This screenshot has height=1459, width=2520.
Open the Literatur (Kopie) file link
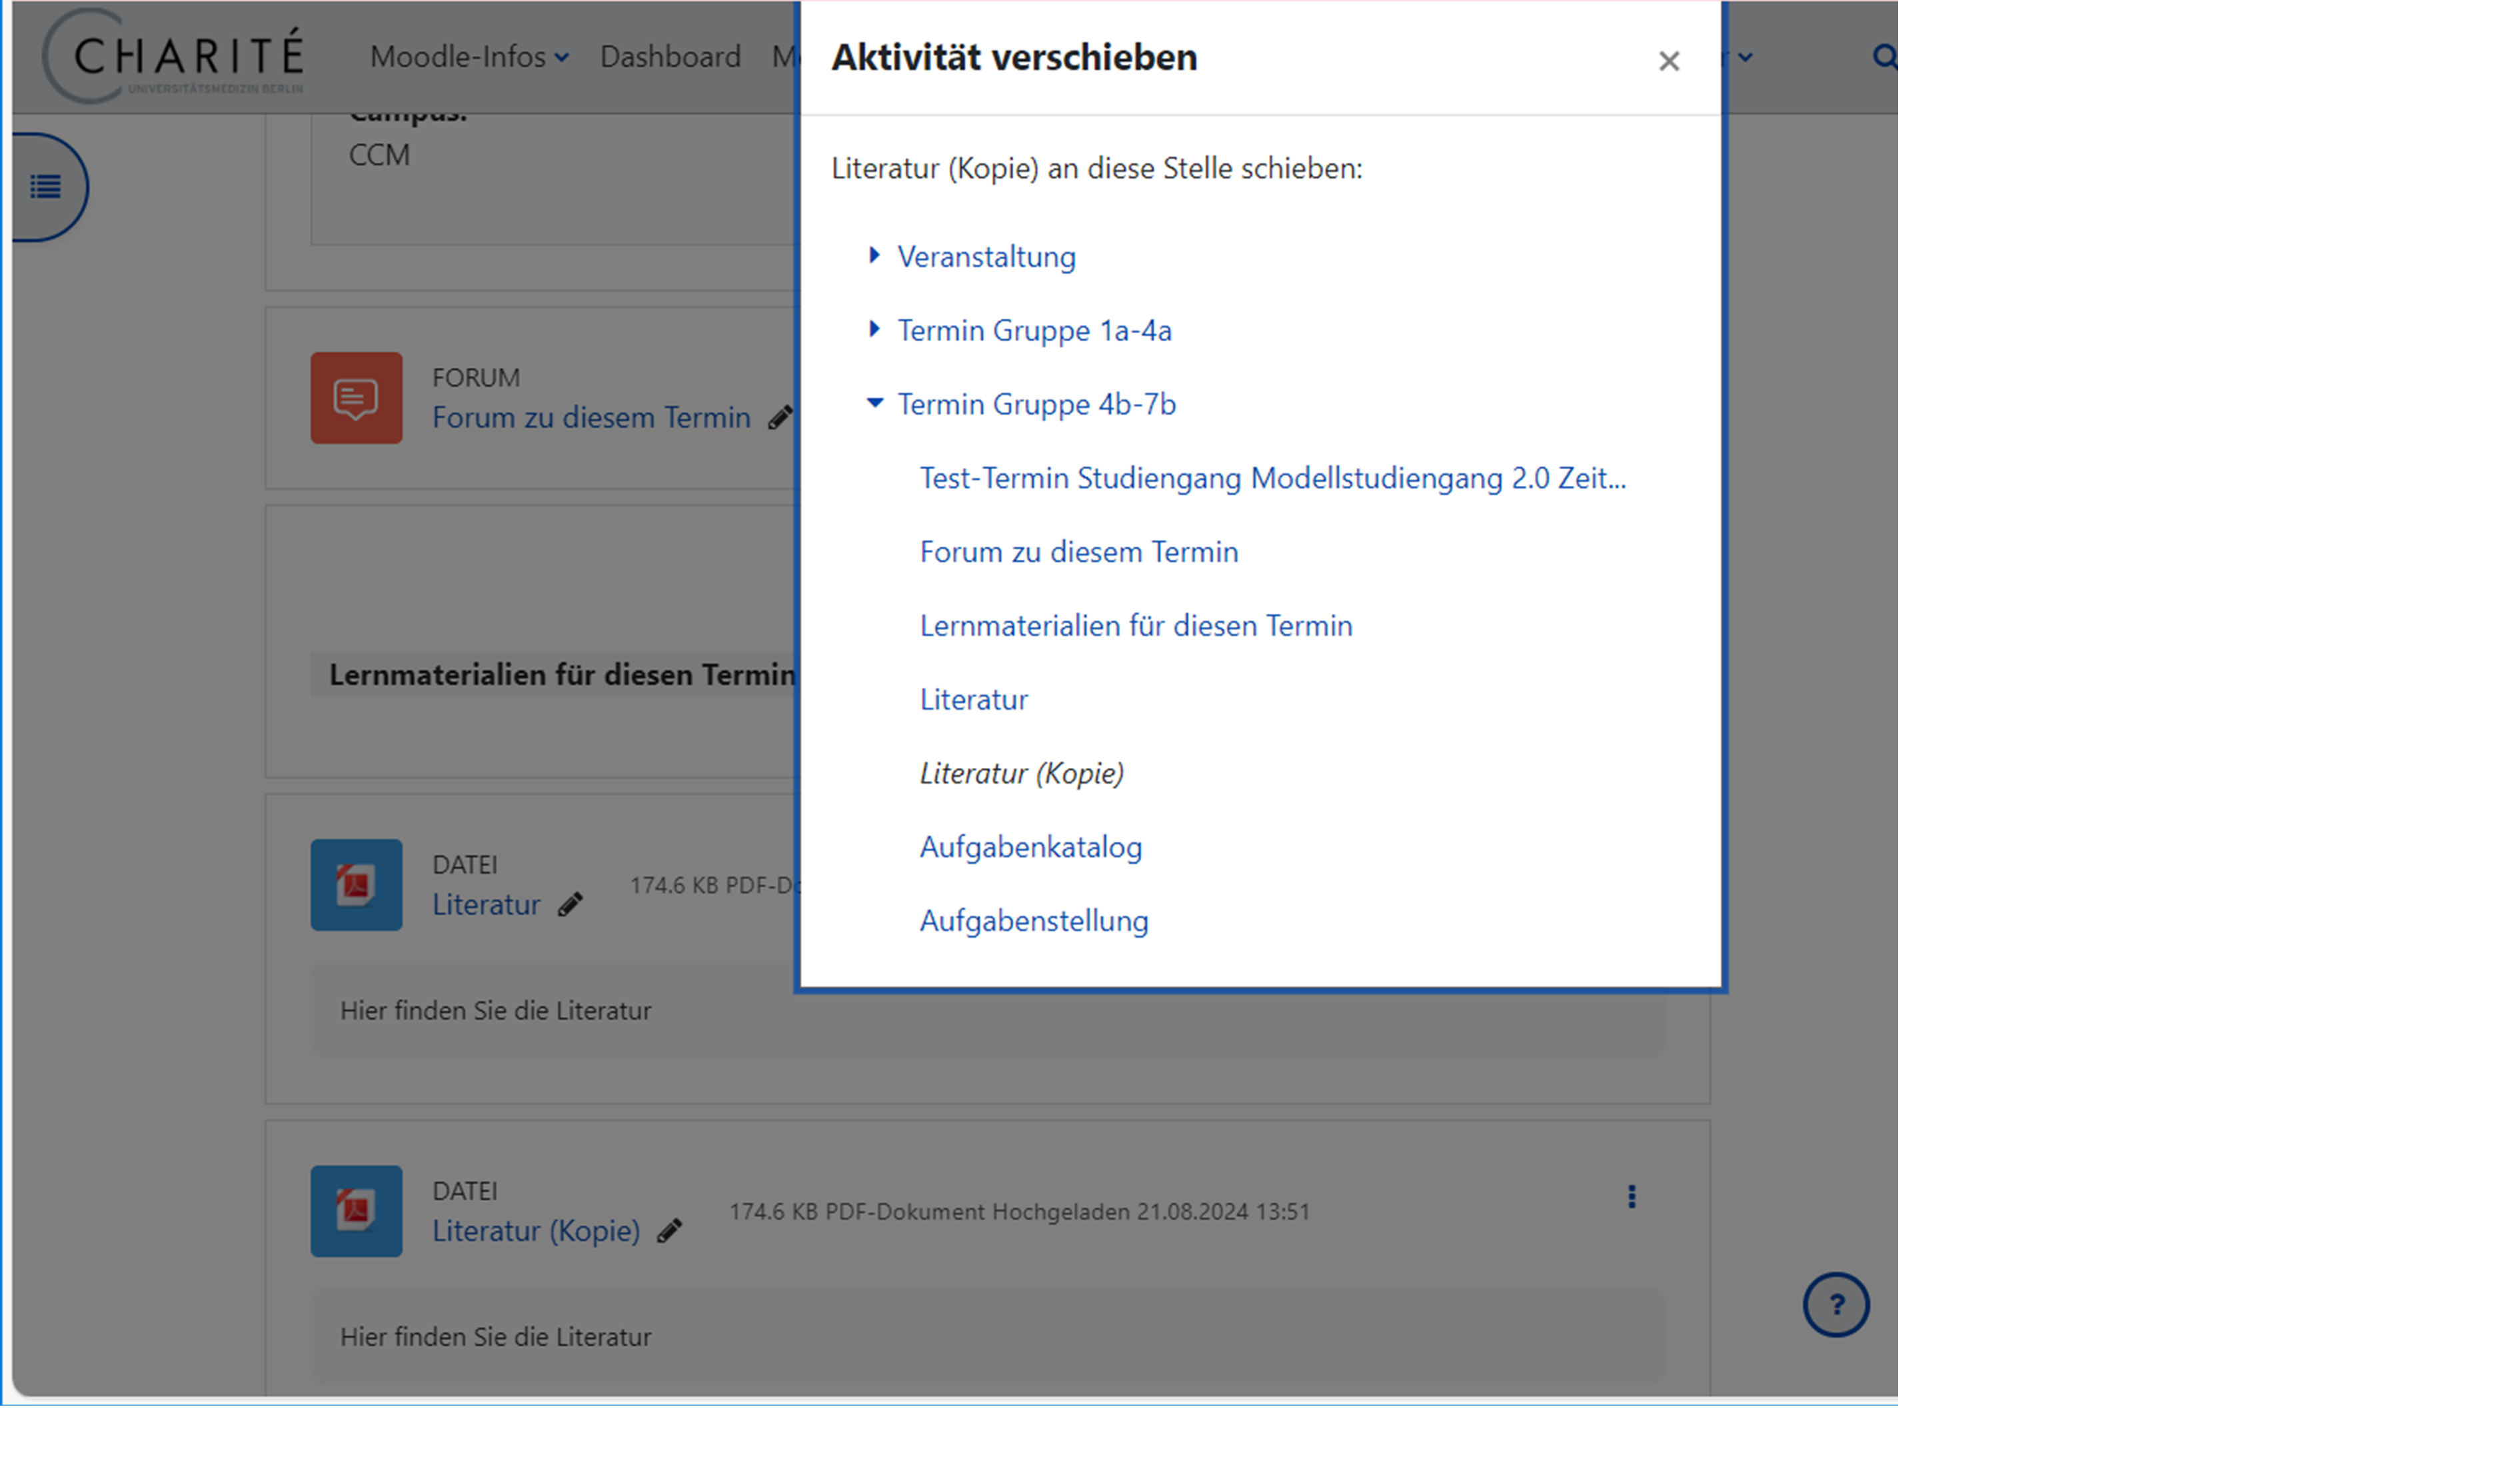[x=536, y=1231]
